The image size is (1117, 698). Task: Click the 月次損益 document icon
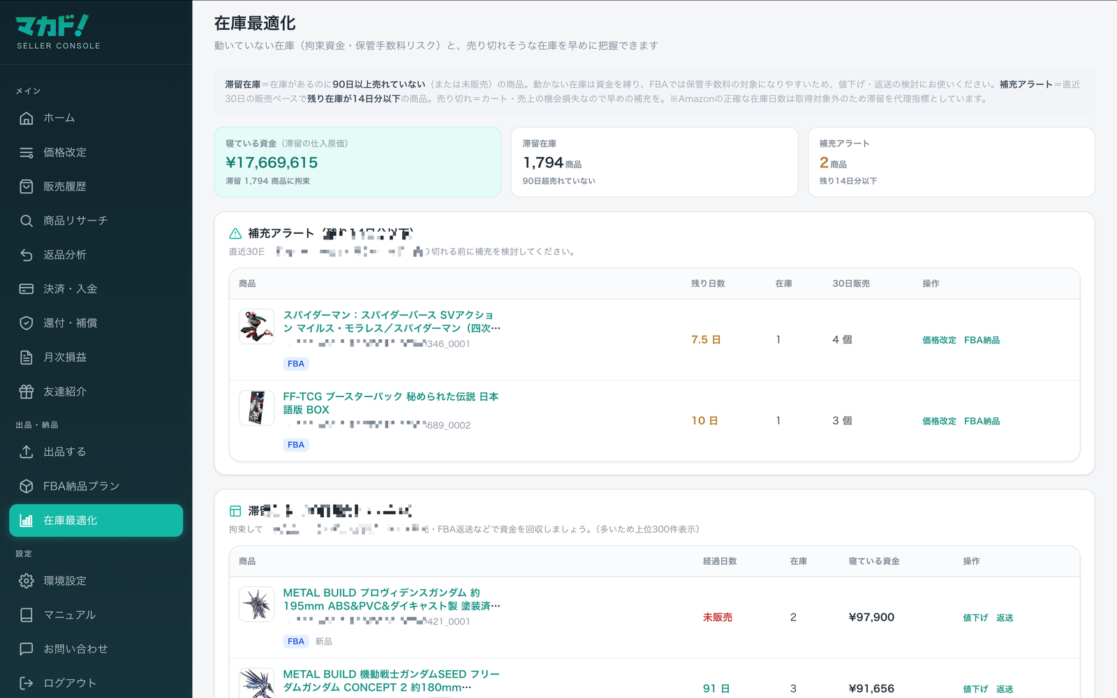tap(27, 357)
